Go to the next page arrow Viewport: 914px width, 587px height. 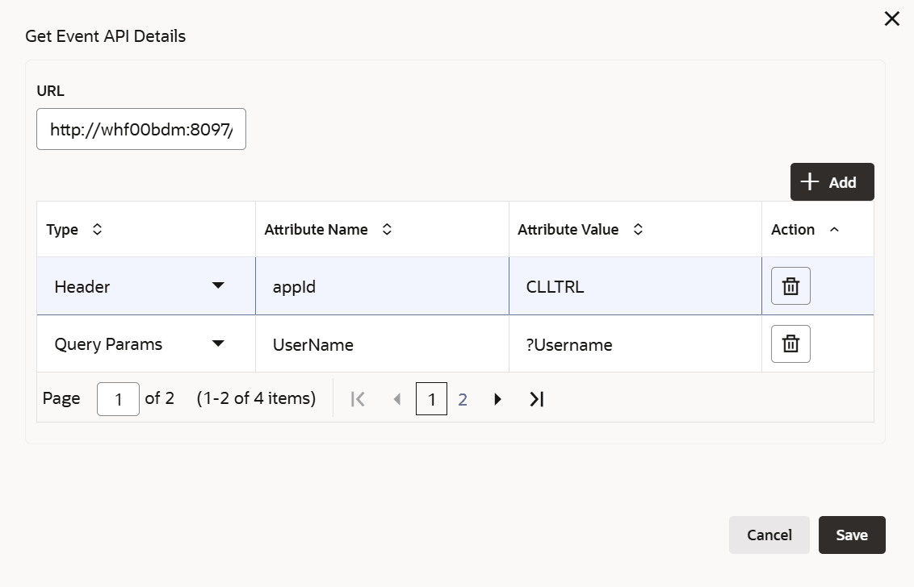497,399
